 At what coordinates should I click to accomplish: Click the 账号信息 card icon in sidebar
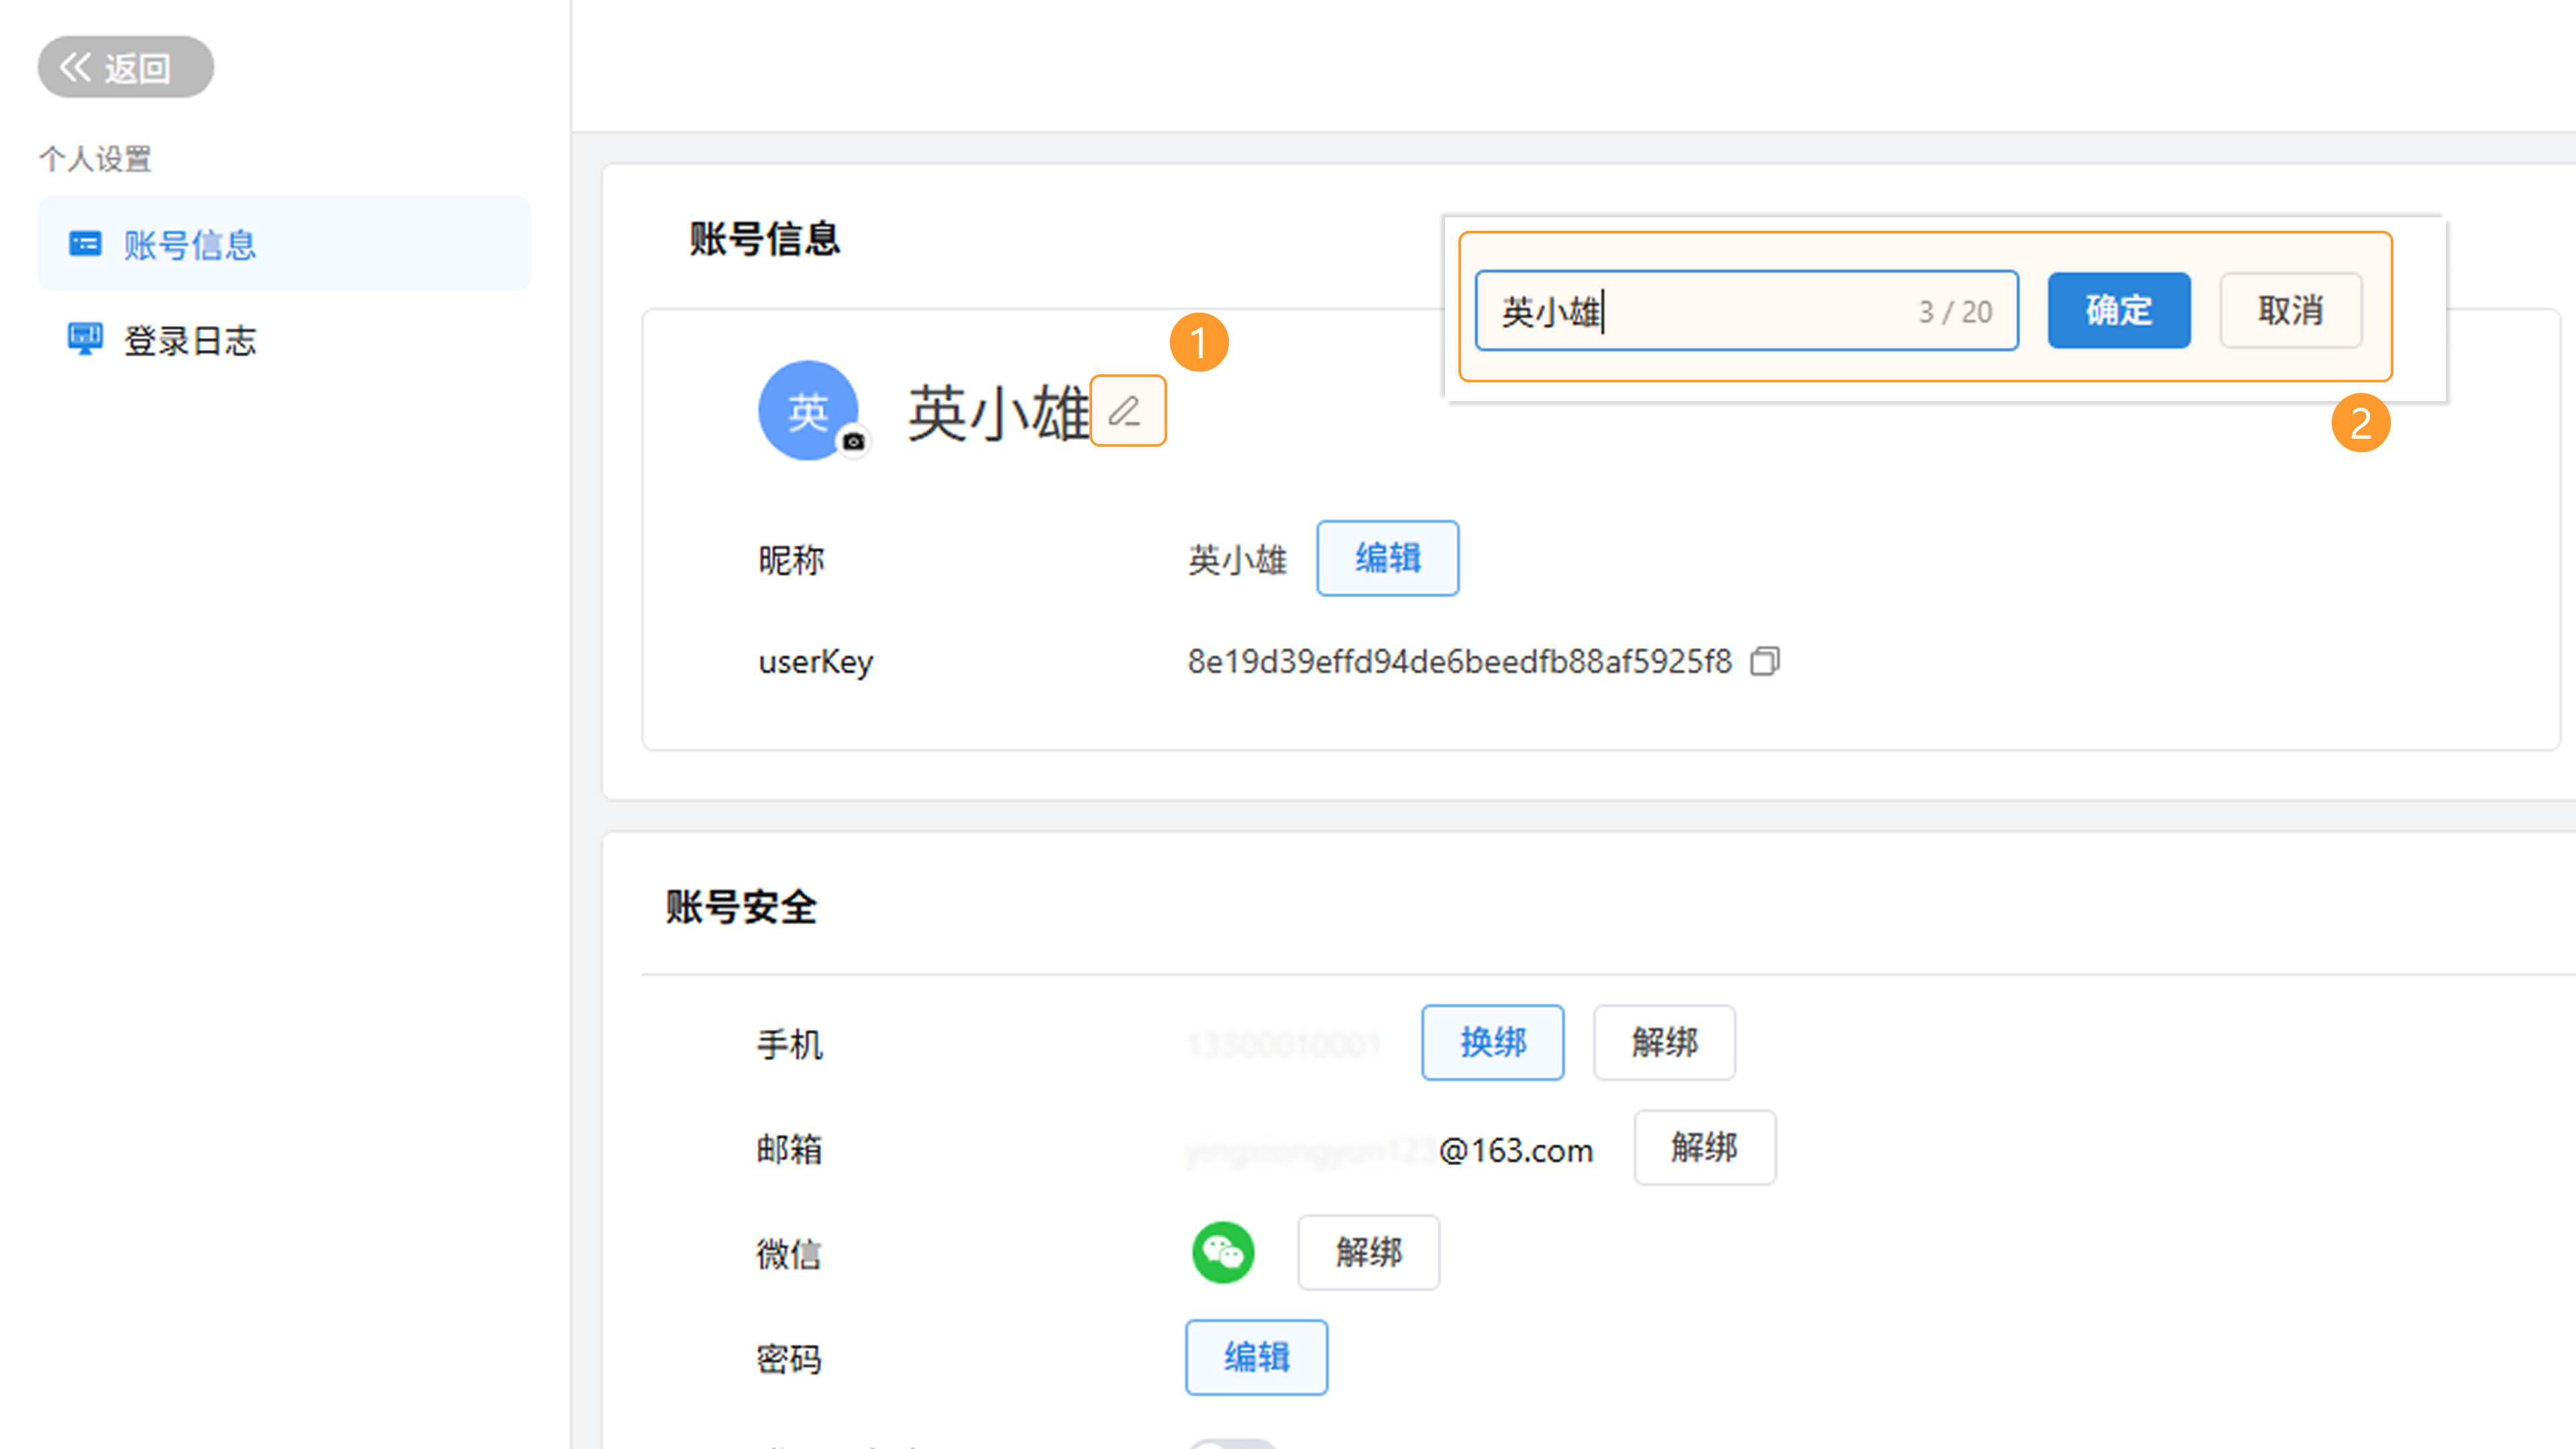coord(85,244)
